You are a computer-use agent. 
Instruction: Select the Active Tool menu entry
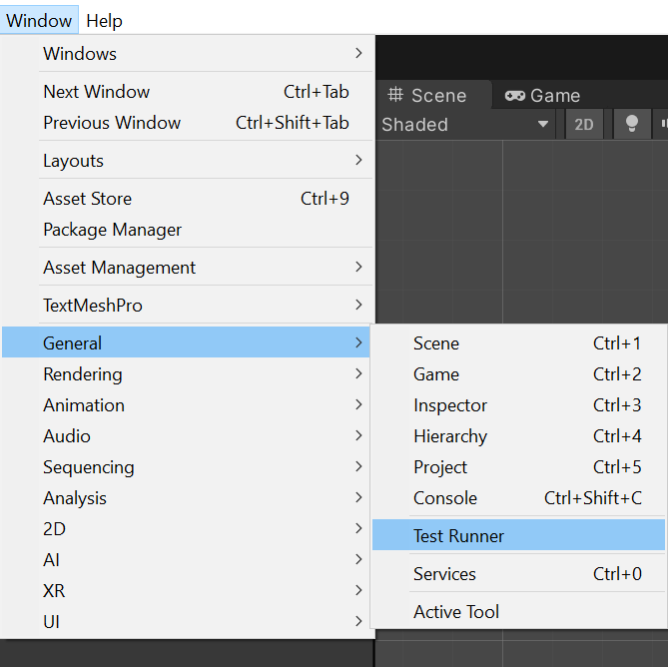point(456,612)
